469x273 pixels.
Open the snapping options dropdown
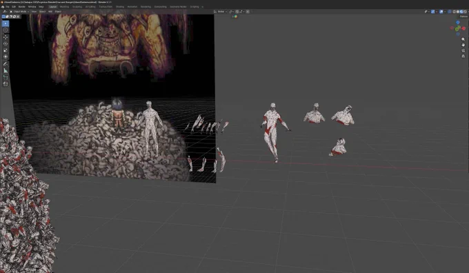coord(241,12)
